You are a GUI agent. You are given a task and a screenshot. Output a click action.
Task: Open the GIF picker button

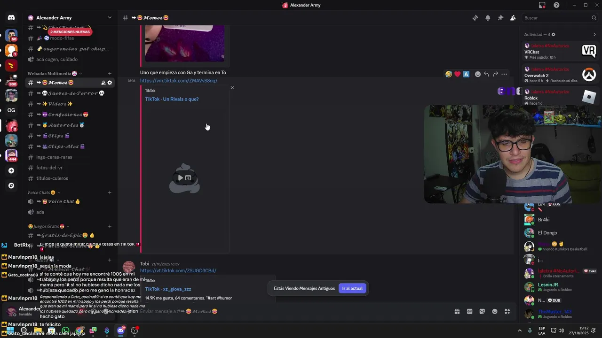pos(469,311)
